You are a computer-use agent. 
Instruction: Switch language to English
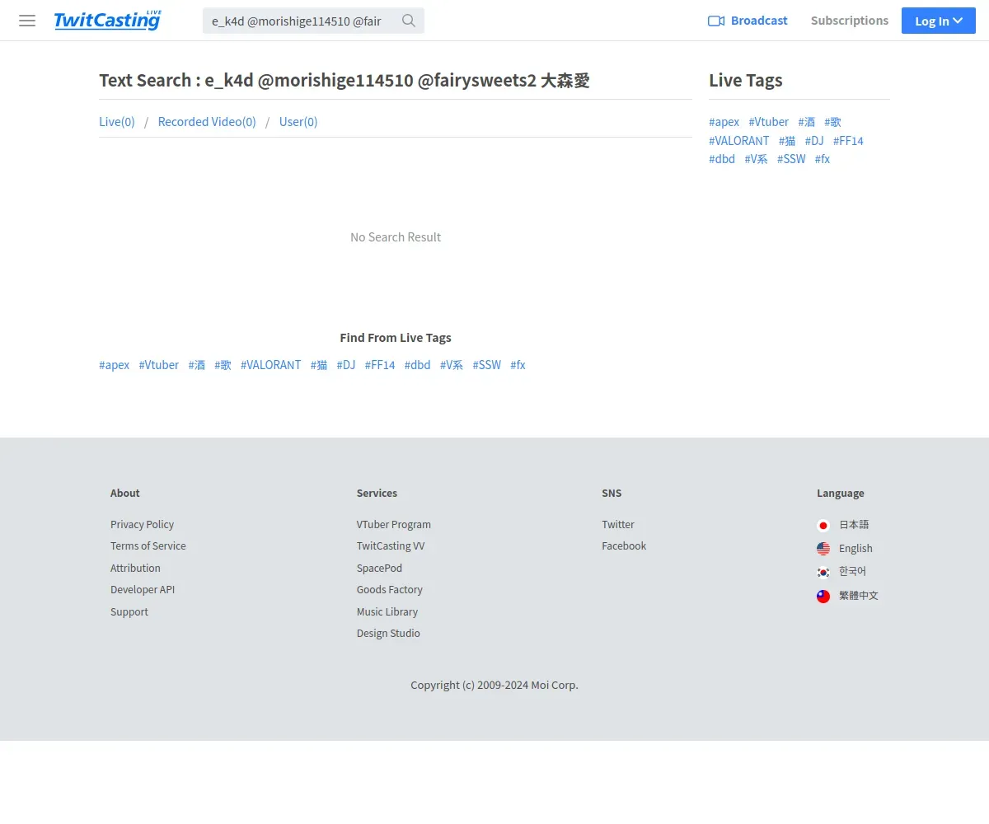click(x=855, y=549)
